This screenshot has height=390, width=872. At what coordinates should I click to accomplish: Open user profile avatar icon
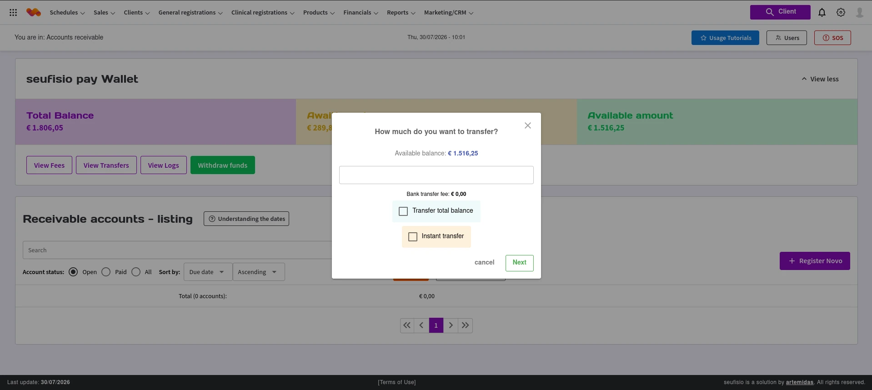tap(860, 13)
